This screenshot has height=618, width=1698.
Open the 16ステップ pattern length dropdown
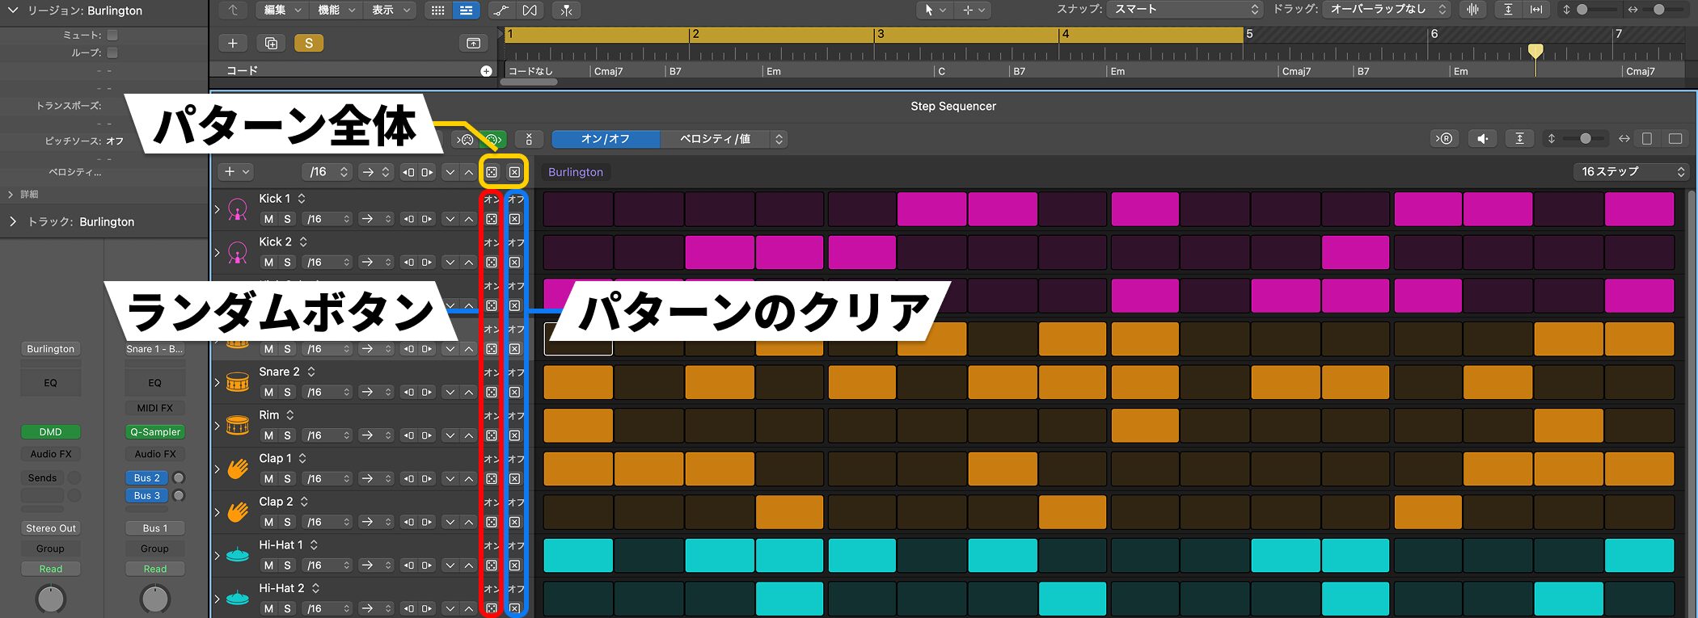[x=1632, y=171]
